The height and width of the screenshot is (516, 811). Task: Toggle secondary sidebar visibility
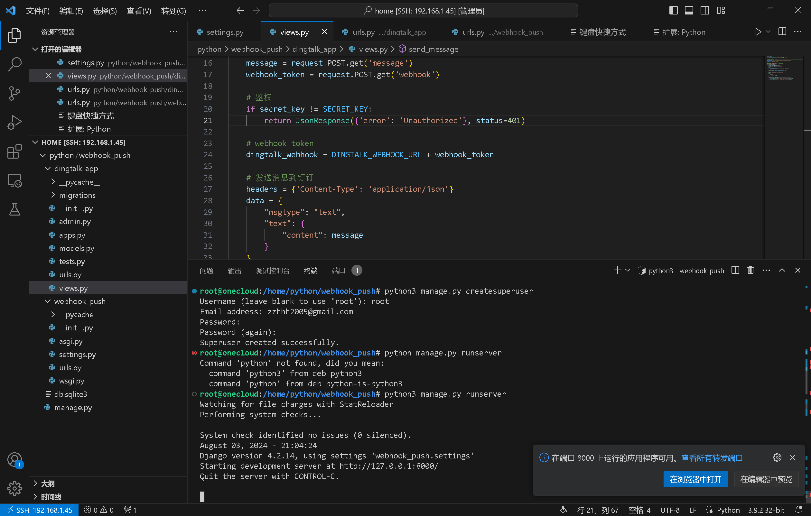pos(704,11)
